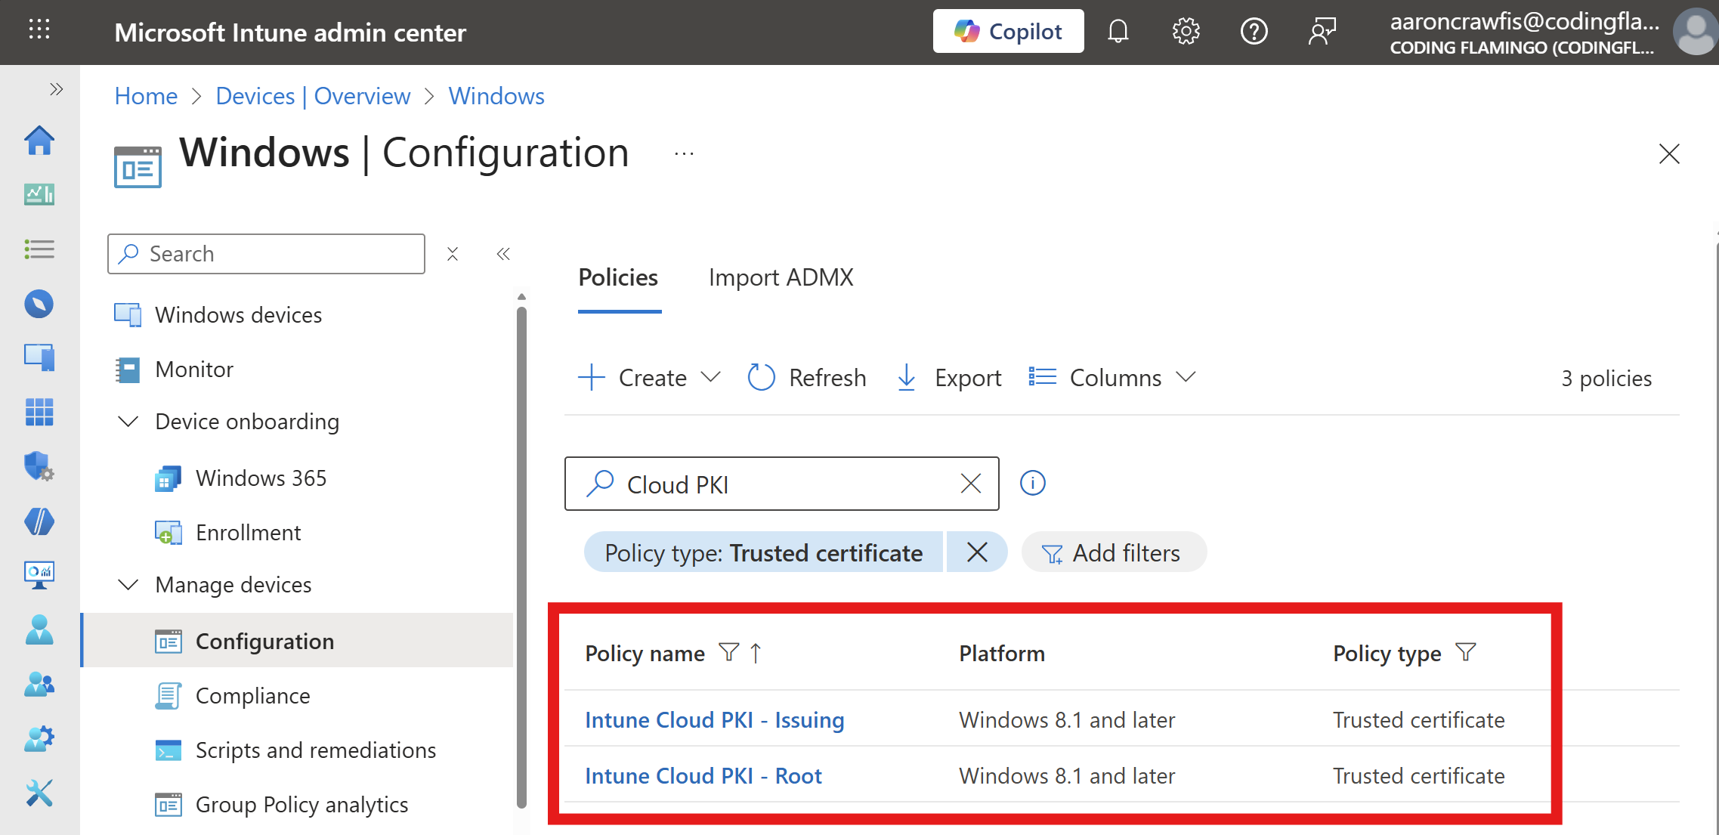Image resolution: width=1719 pixels, height=835 pixels.
Task: Open notifications bell icon
Action: pyautogui.click(x=1118, y=31)
